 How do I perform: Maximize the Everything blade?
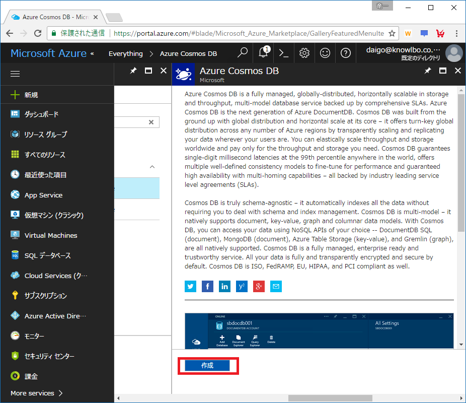pyautogui.click(x=148, y=71)
